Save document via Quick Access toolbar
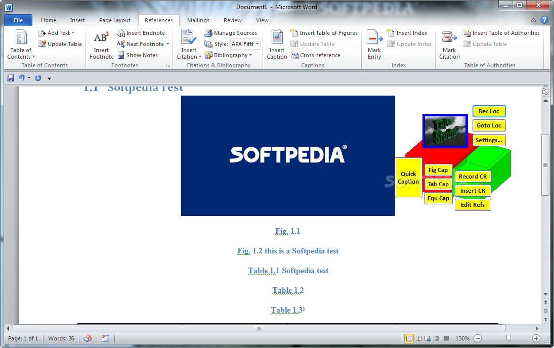Image resolution: width=554 pixels, height=348 pixels. point(11,78)
